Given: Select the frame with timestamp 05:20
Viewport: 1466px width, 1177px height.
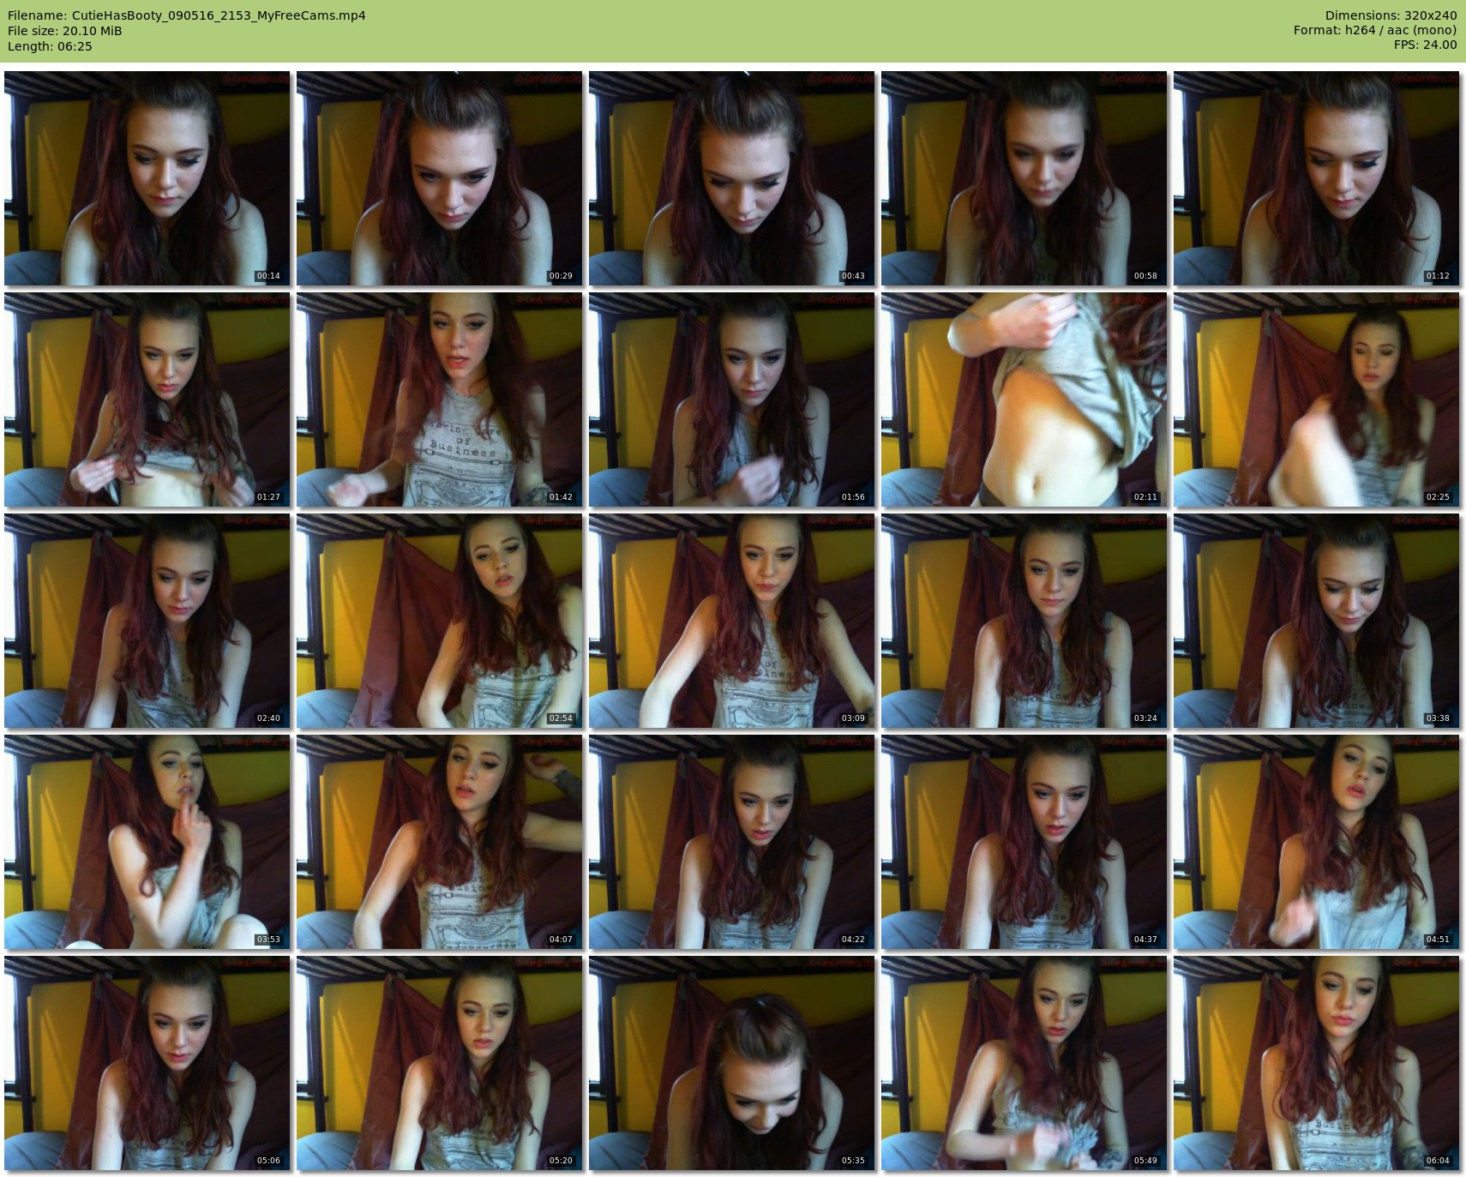Looking at the screenshot, I should [440, 1063].
